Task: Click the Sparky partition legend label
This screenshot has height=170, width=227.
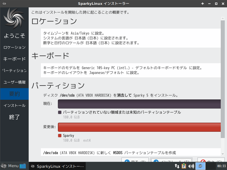Action: (x=68, y=135)
